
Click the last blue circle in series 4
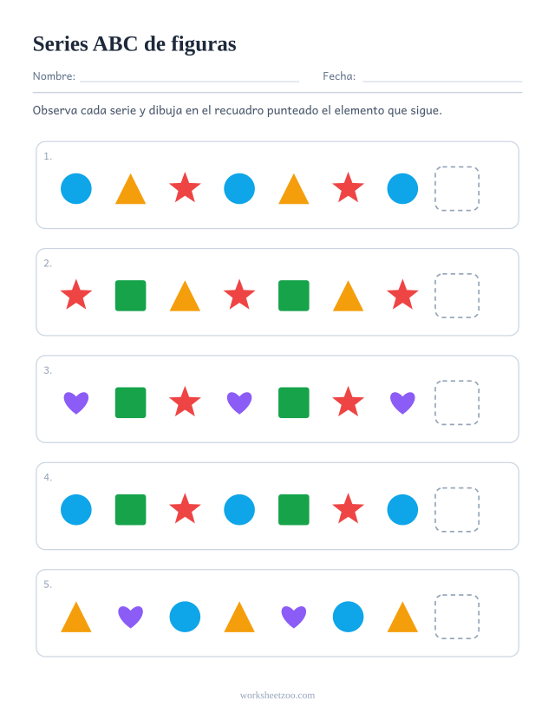coord(403,509)
